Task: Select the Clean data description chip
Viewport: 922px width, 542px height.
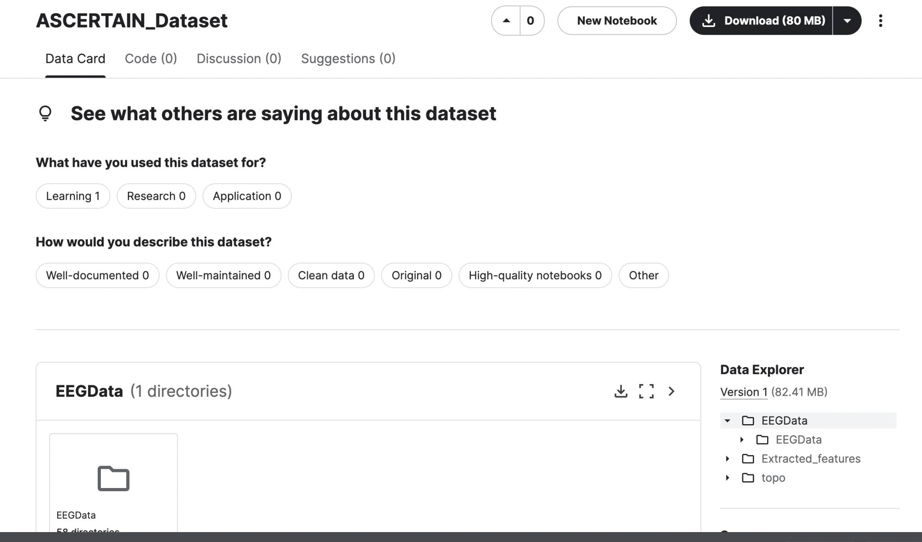Action: coord(331,275)
